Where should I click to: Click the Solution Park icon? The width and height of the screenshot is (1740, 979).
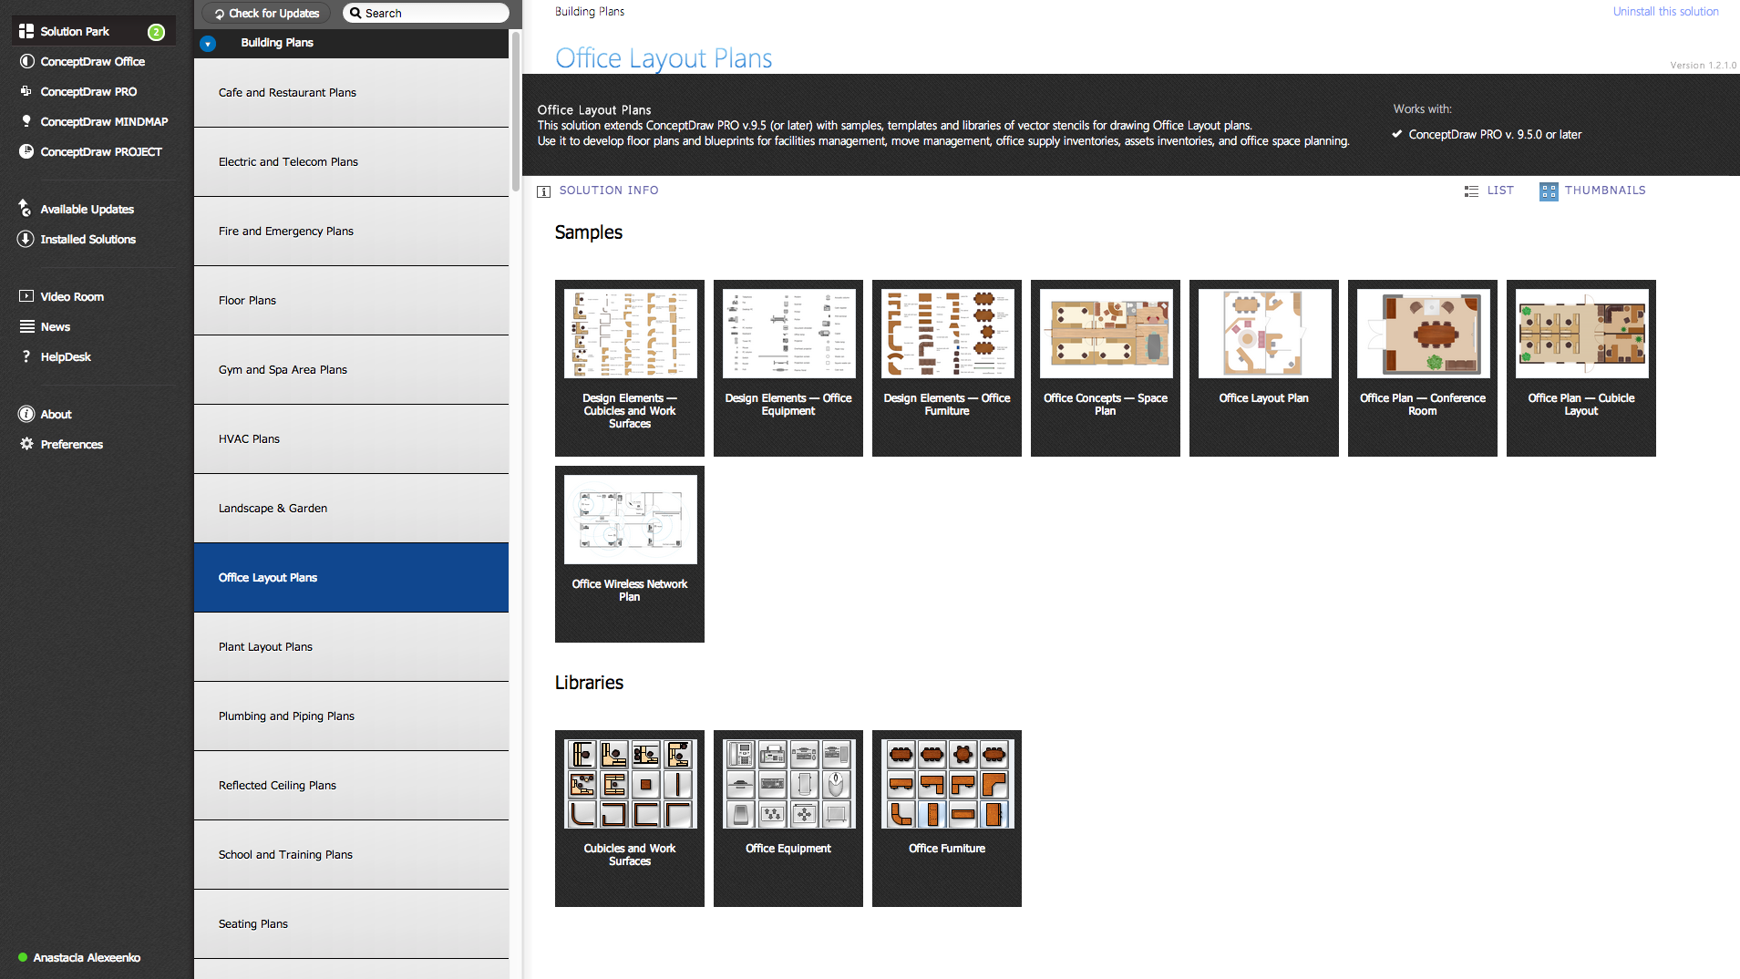click(26, 31)
